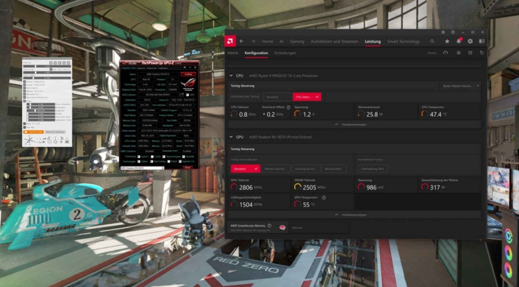Screen dimensions: 519x287
Task: Go back with the left arrow
Action: tap(242, 41)
